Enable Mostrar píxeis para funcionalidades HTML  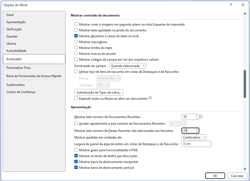click(x=76, y=150)
